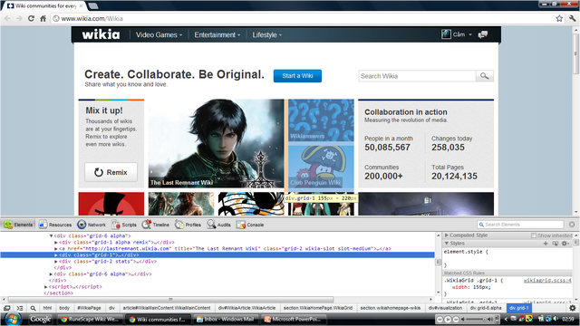Open the Audits panel
The width and height of the screenshot is (580, 326).
click(x=219, y=225)
